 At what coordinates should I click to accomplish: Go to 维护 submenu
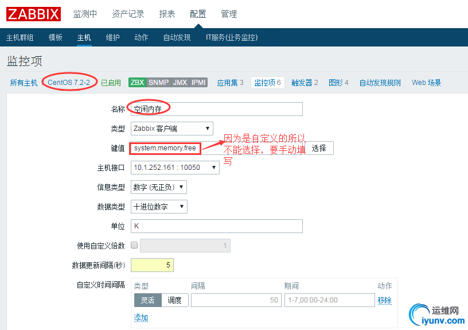pos(113,37)
